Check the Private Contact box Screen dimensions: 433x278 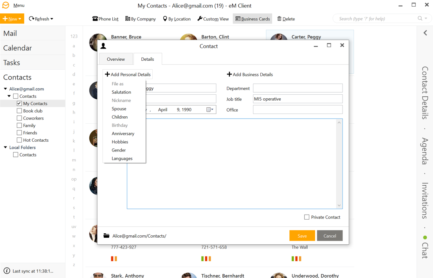pyautogui.click(x=306, y=217)
